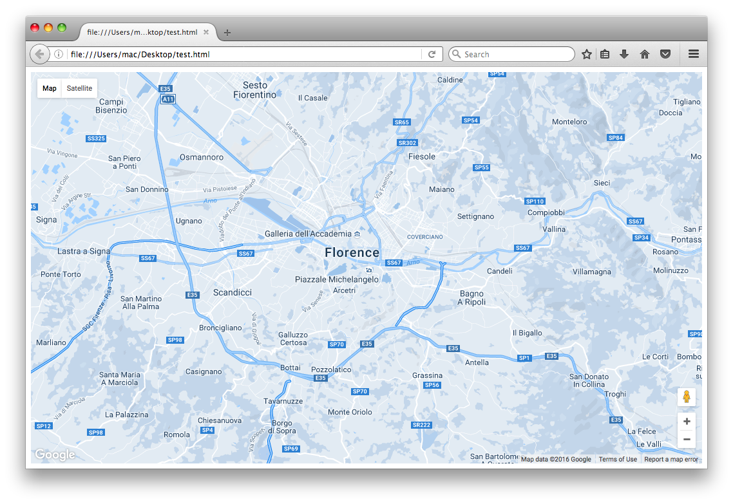The width and height of the screenshot is (733, 504).
Task: Click the Bagno A Ripoli label
Action: click(471, 298)
